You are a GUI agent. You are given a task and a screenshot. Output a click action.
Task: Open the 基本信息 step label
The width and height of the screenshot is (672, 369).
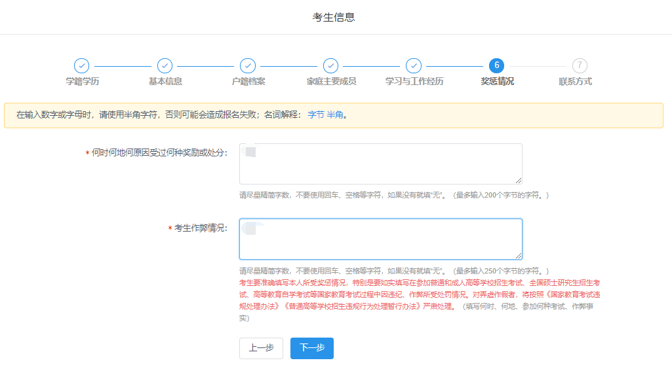point(165,82)
